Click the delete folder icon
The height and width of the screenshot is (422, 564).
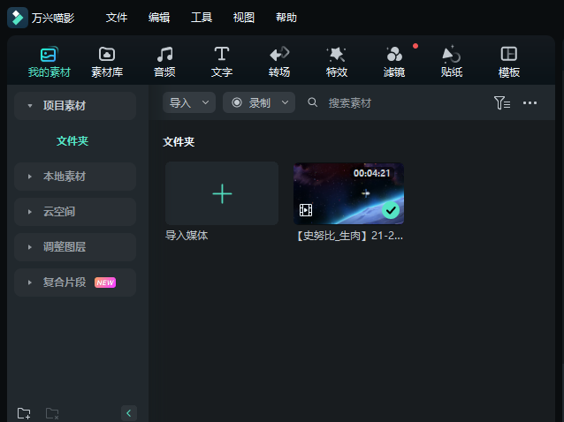click(x=52, y=413)
